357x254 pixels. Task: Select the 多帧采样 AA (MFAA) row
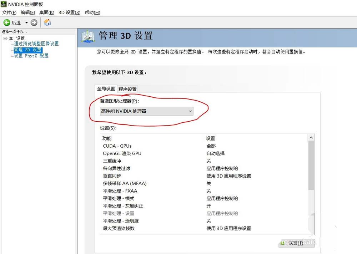204,183
